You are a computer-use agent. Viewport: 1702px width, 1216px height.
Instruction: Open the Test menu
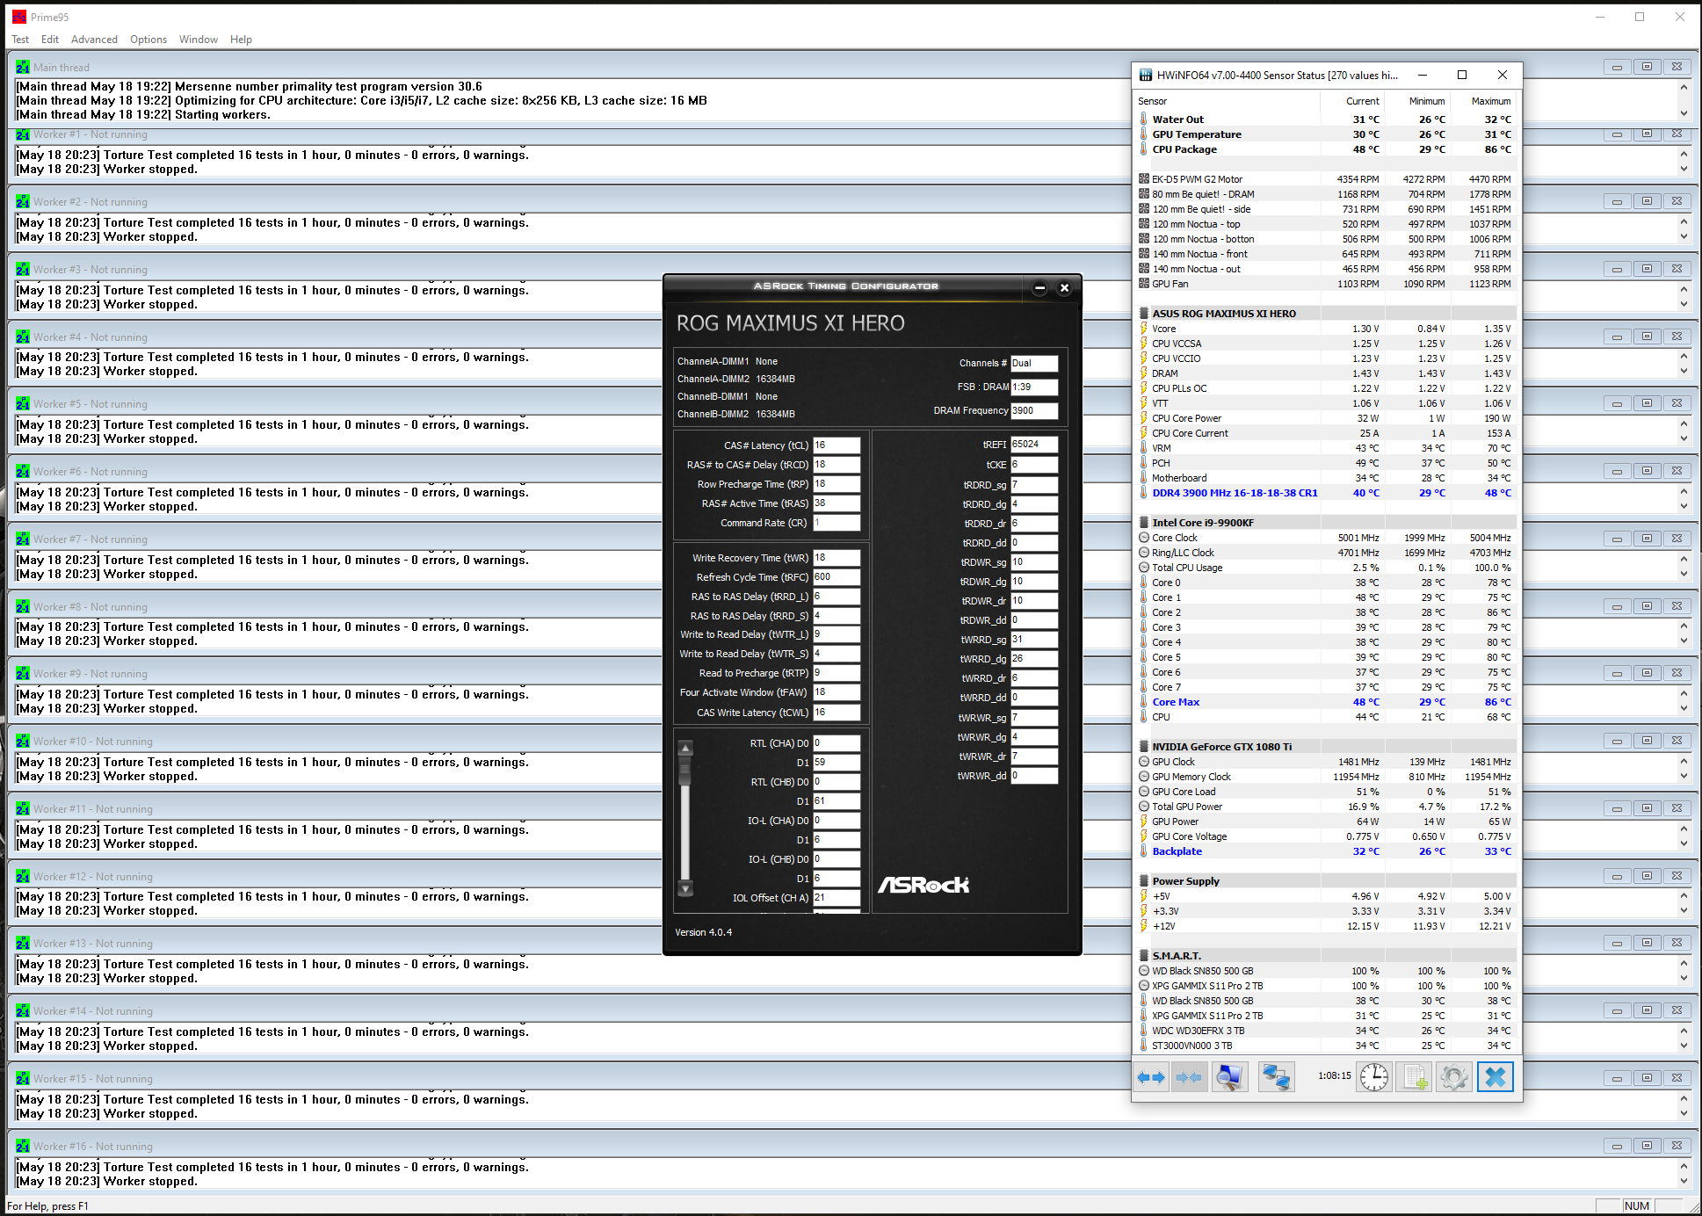[x=20, y=40]
